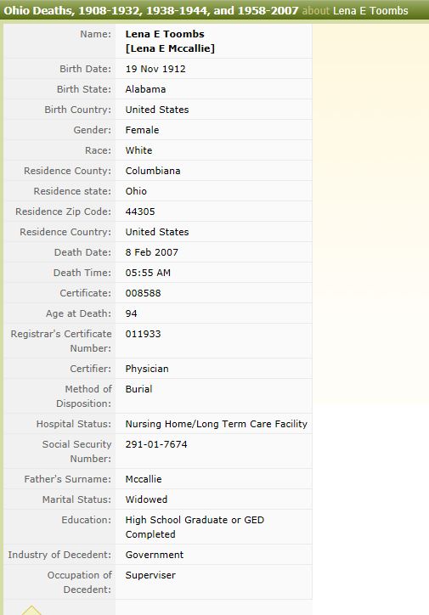Click birth date value 19 Nov 1912
Screen dimensions: 429x615
click(x=155, y=69)
